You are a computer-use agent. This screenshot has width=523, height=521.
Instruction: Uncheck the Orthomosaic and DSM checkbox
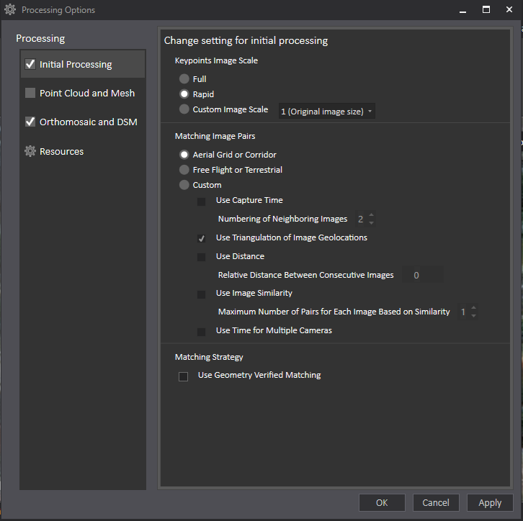point(30,122)
